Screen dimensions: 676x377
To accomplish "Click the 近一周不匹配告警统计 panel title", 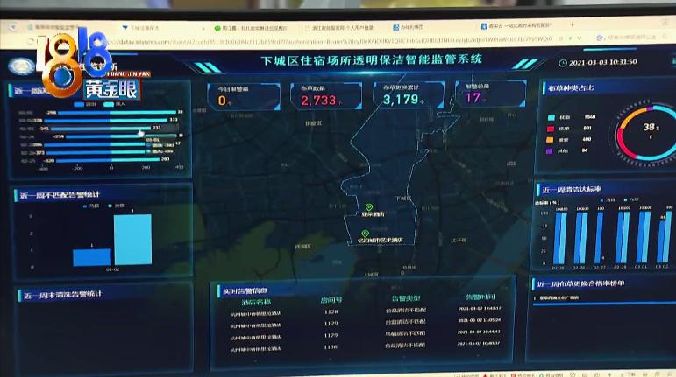I will click(60, 195).
